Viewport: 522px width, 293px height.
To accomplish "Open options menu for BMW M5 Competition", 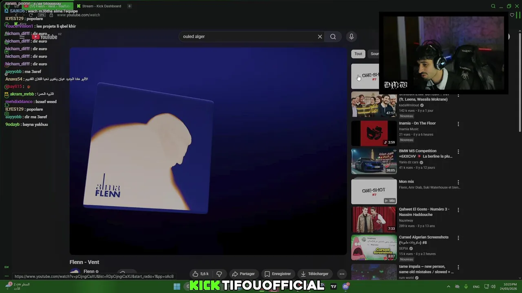I will [458, 152].
